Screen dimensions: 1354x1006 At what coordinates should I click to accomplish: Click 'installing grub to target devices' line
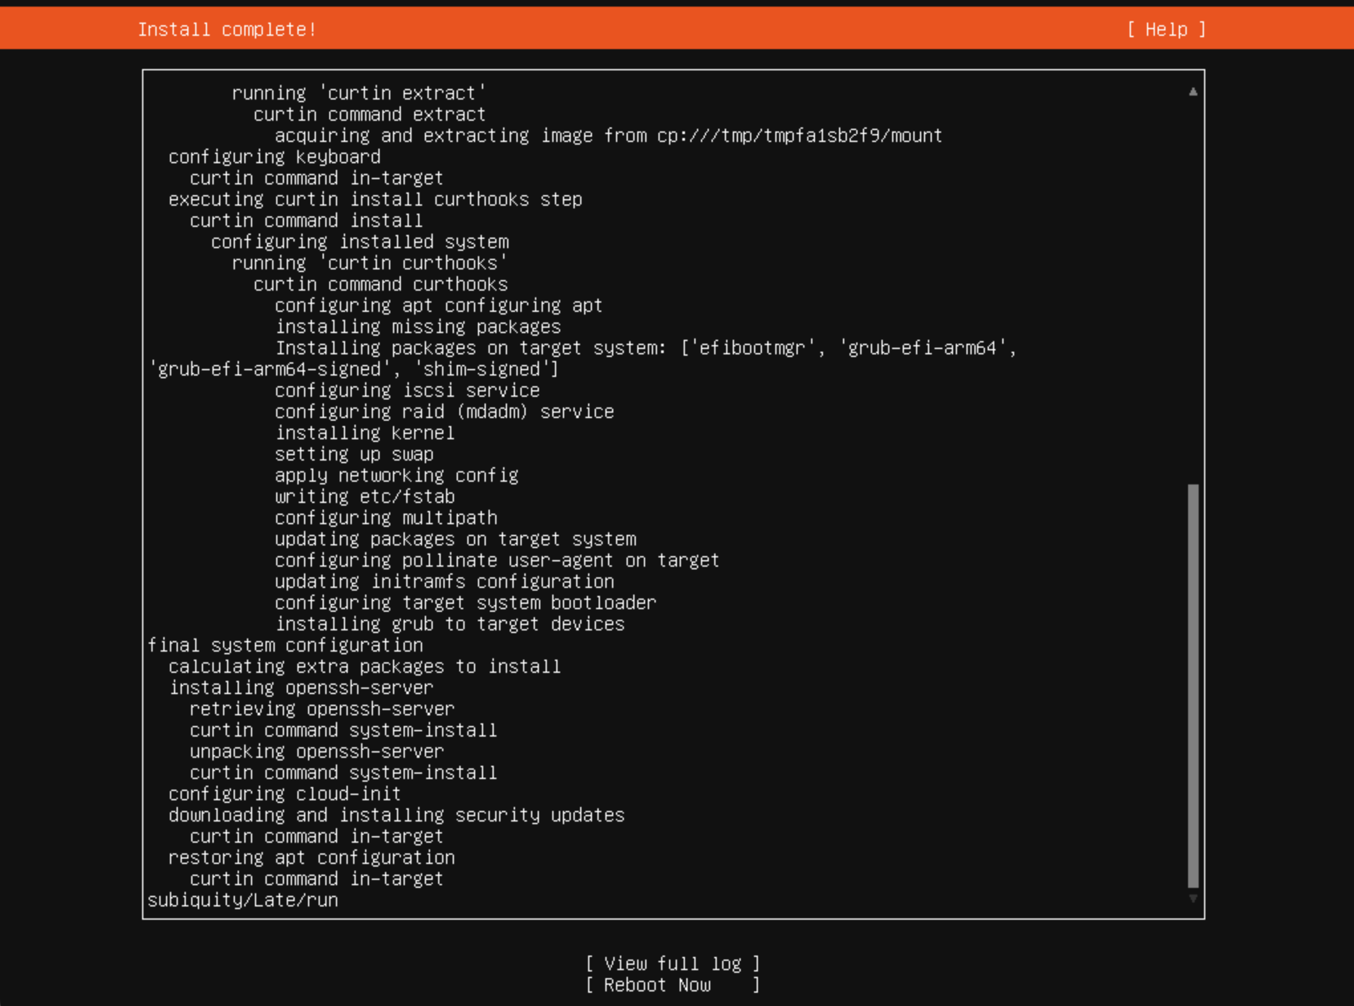[x=450, y=624]
